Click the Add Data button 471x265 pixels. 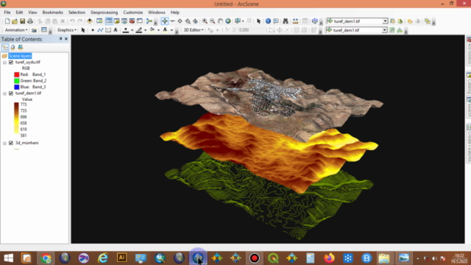click(90, 21)
